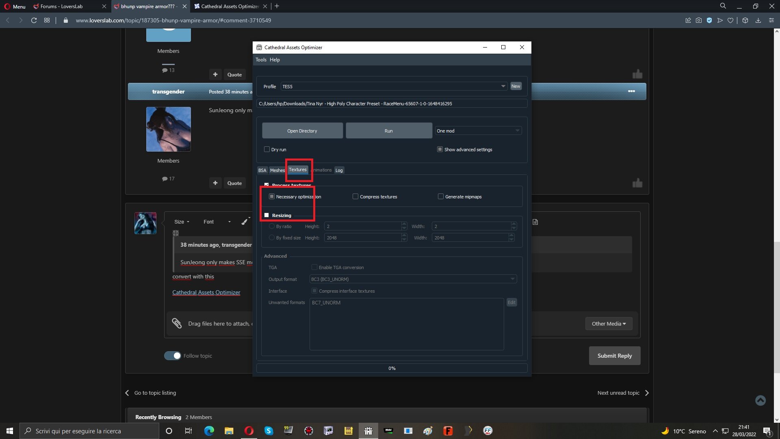The height and width of the screenshot is (439, 780).
Task: Toggle Necessary optimization checkbox
Action: tap(272, 197)
